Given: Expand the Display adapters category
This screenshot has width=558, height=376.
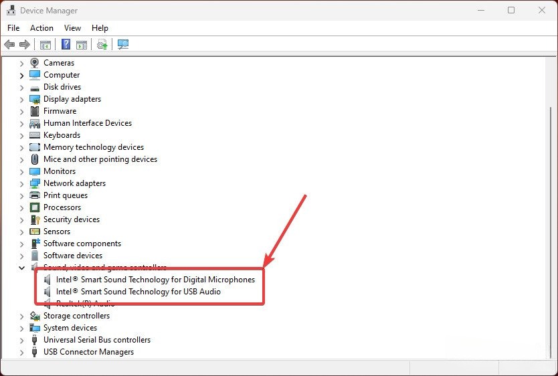Looking at the screenshot, I should (x=21, y=100).
